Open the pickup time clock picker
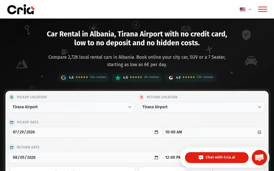This screenshot has height=171, width=274. [259, 132]
